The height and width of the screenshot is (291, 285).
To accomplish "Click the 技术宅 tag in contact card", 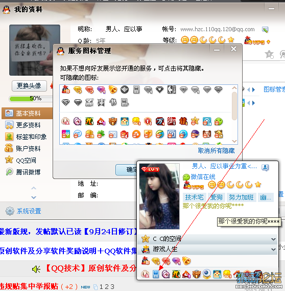I will coord(194,197).
